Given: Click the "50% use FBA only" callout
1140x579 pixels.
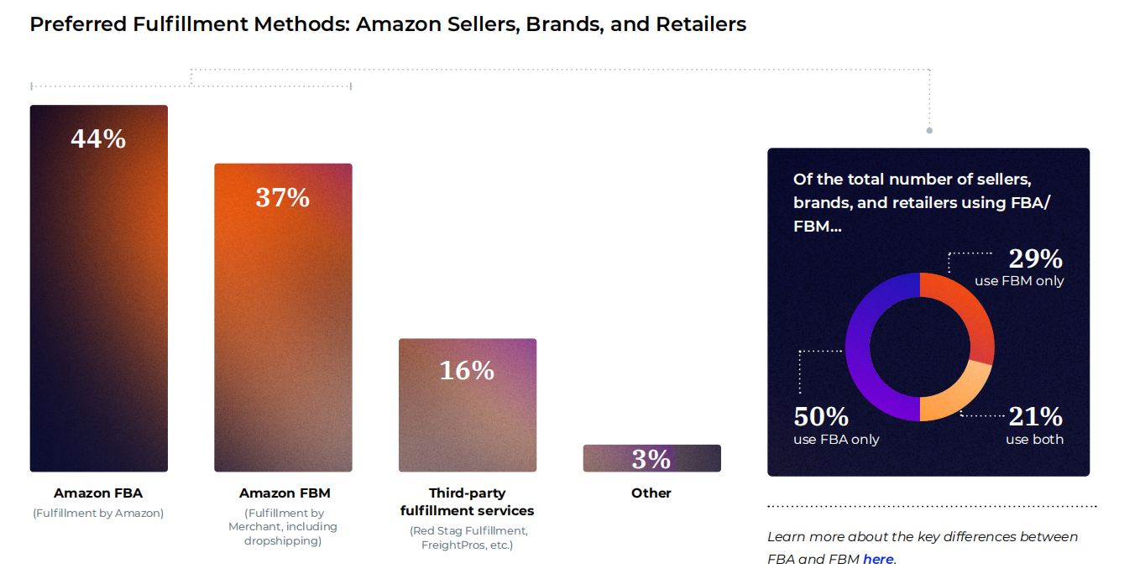Looking at the screenshot, I should pyautogui.click(x=836, y=425).
